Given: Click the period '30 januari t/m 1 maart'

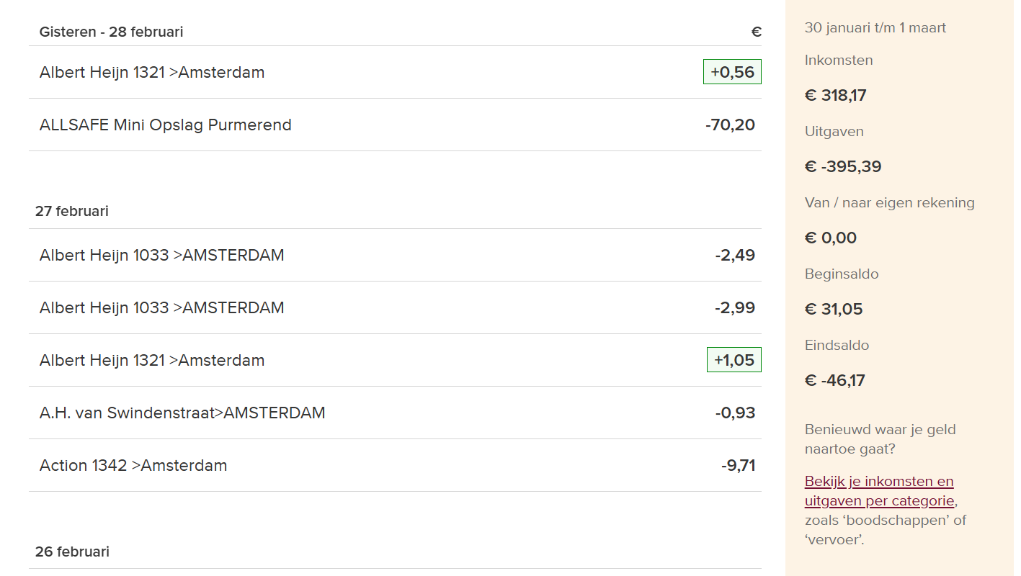Looking at the screenshot, I should click(x=875, y=28).
